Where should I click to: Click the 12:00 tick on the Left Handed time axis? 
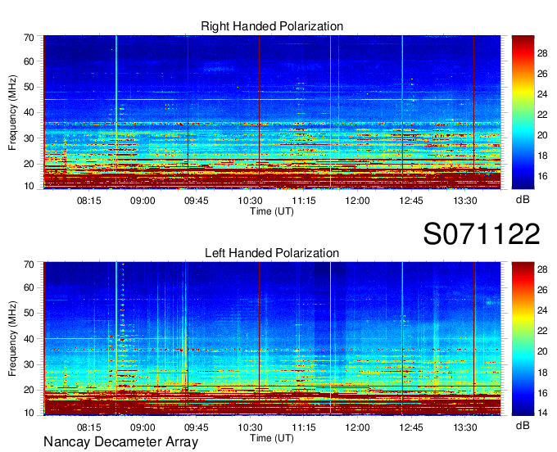pyautogui.click(x=357, y=427)
